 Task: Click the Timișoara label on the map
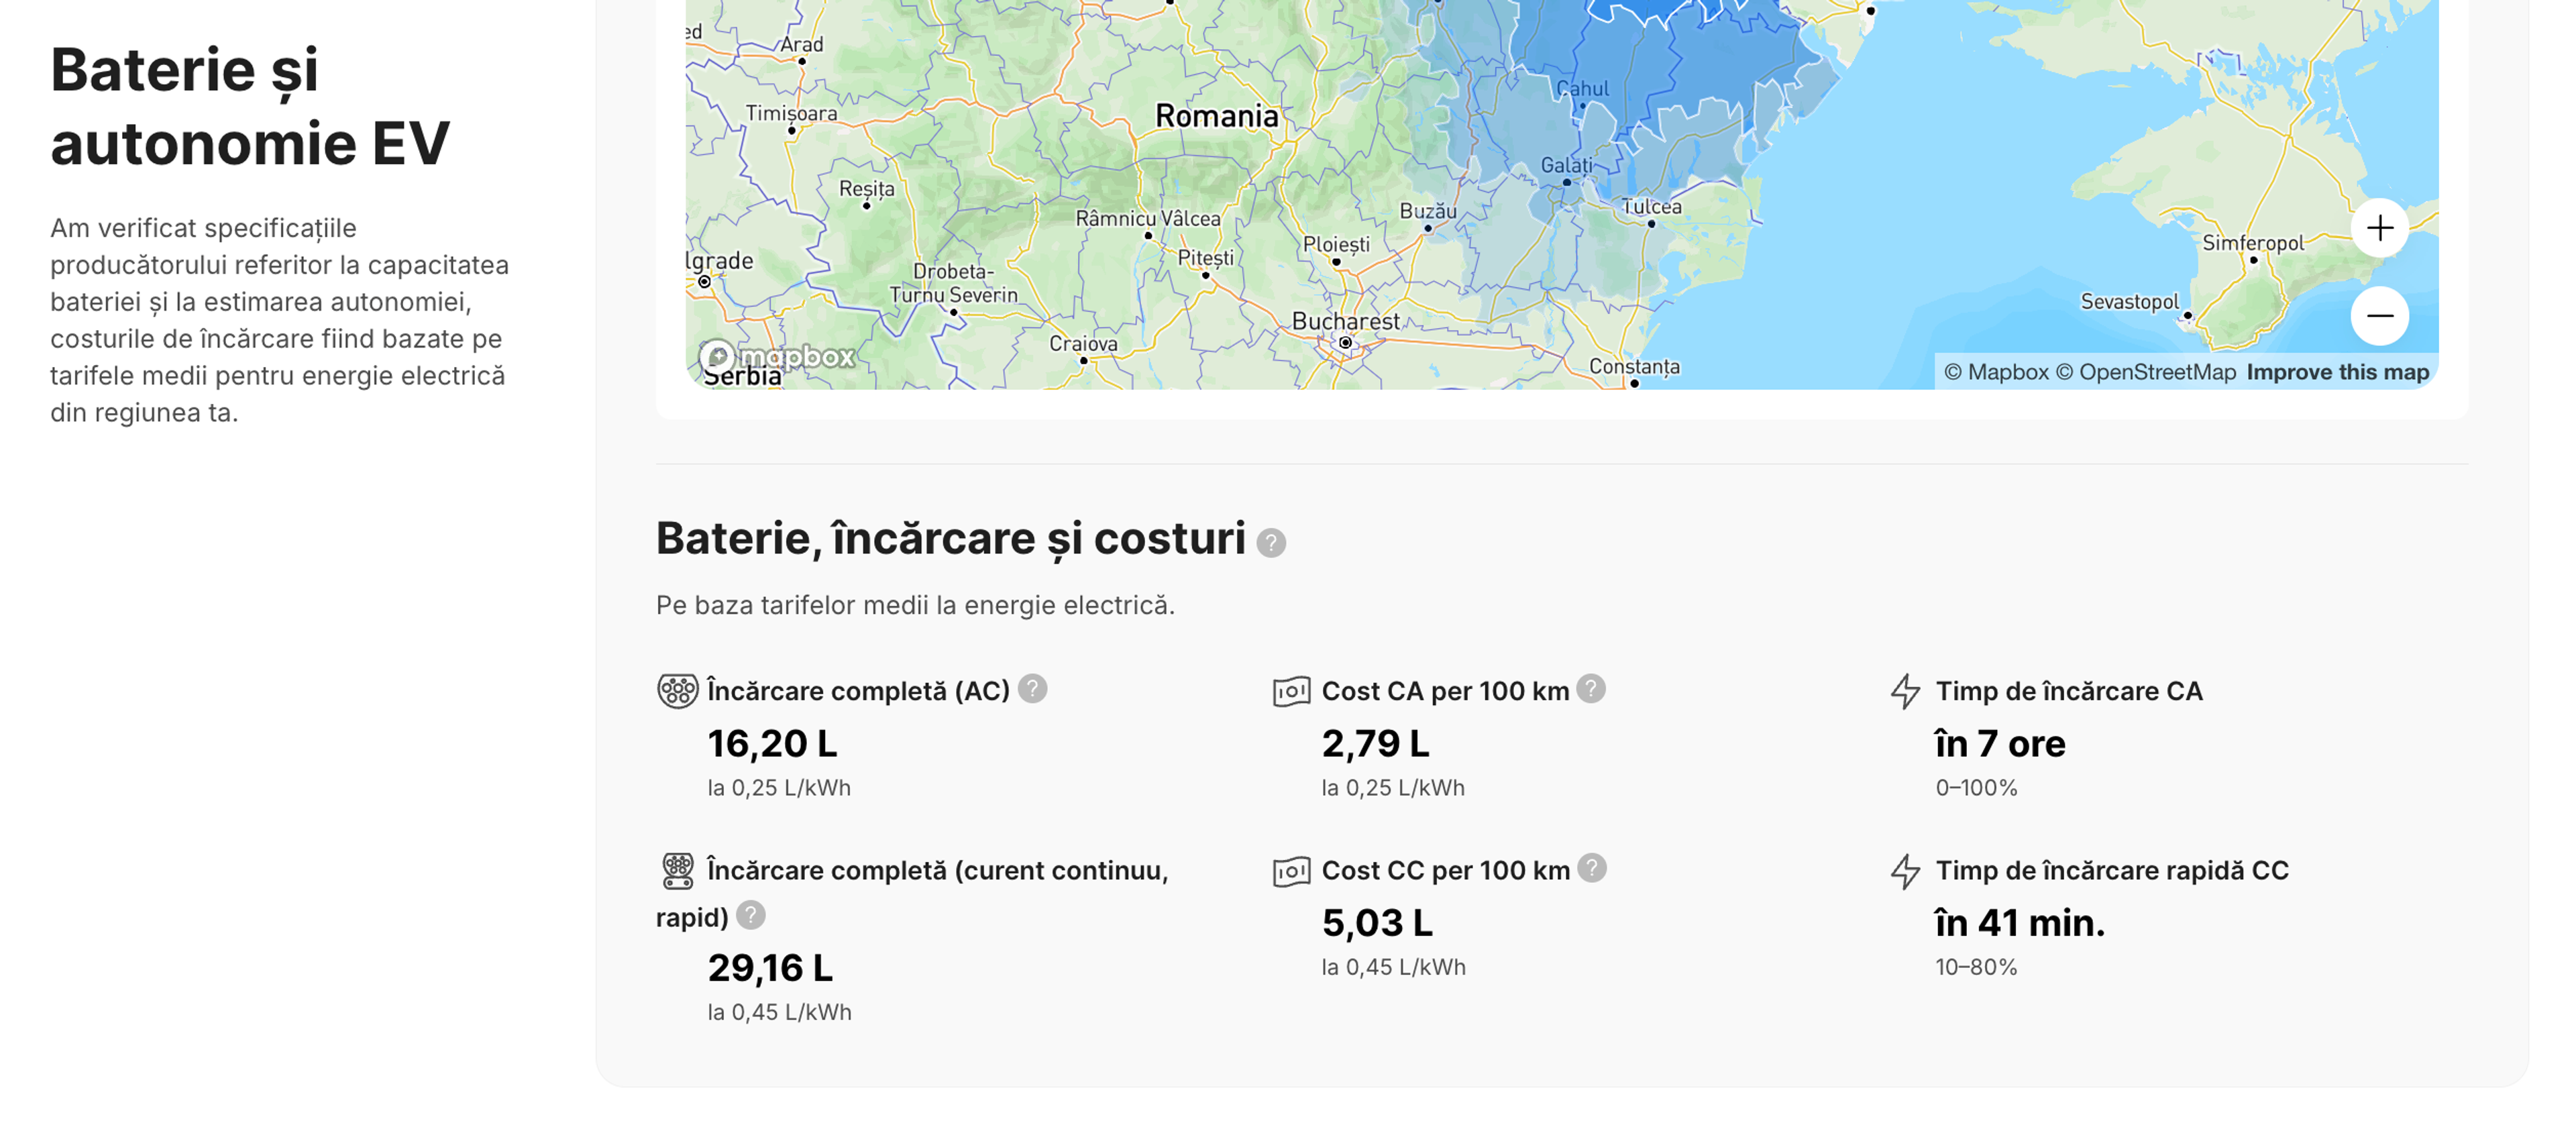click(791, 113)
